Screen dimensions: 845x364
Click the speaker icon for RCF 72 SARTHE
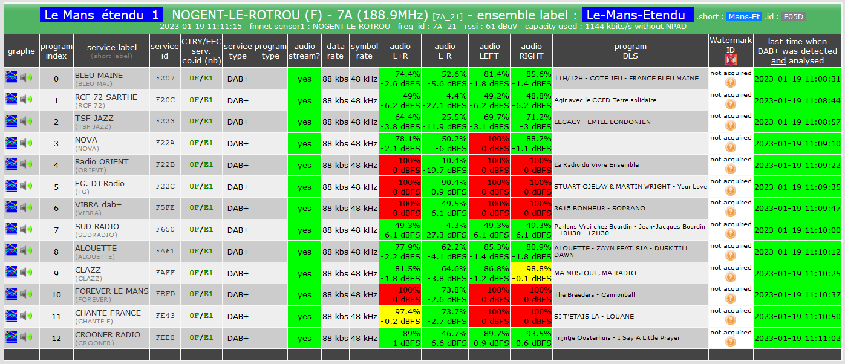(26, 100)
